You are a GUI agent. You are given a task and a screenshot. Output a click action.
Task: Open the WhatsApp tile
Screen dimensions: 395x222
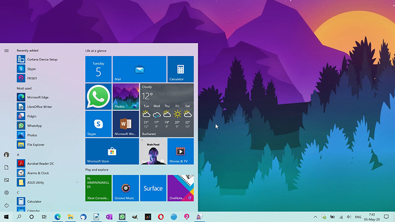pyautogui.click(x=98, y=97)
